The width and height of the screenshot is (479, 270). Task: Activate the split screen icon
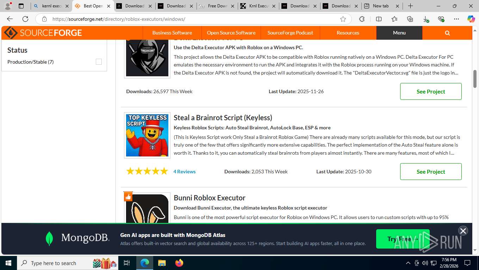(379, 19)
